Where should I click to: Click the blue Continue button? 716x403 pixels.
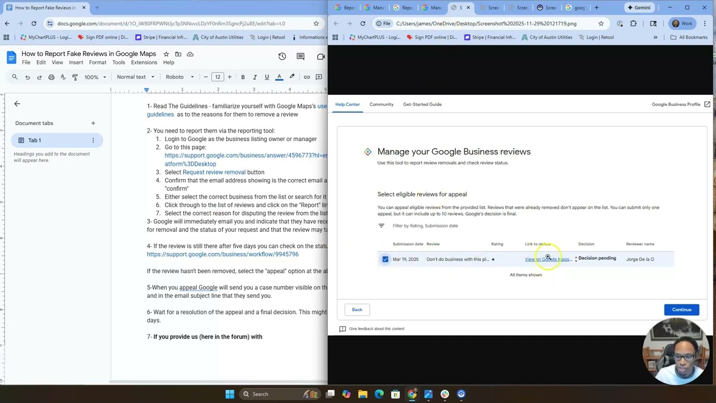681,310
